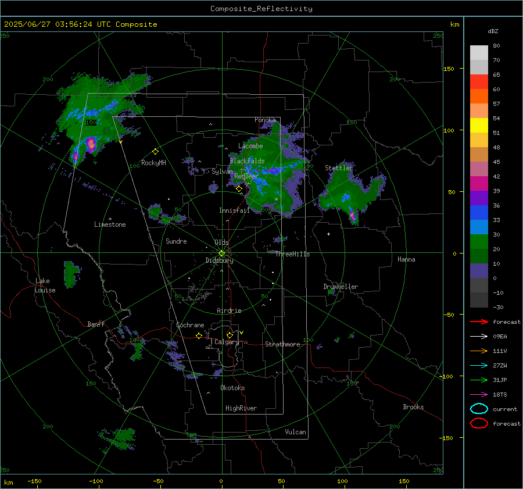Viewport: 523px width, 489px height.
Task: Click the Ponoka city label
Action: [265, 120]
